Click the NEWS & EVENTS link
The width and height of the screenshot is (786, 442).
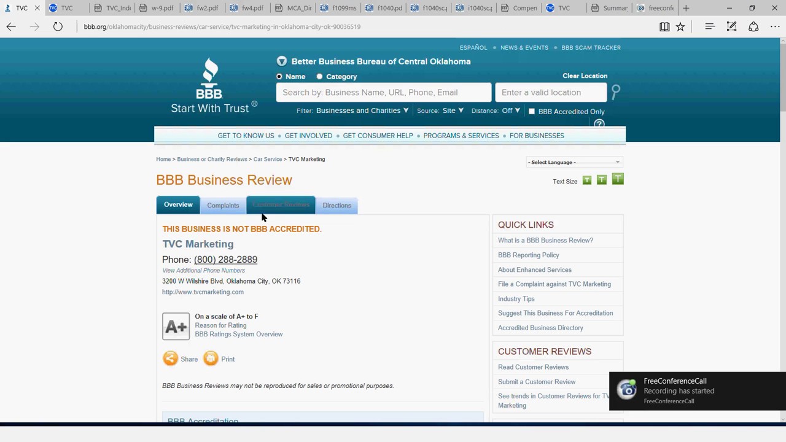click(x=524, y=47)
